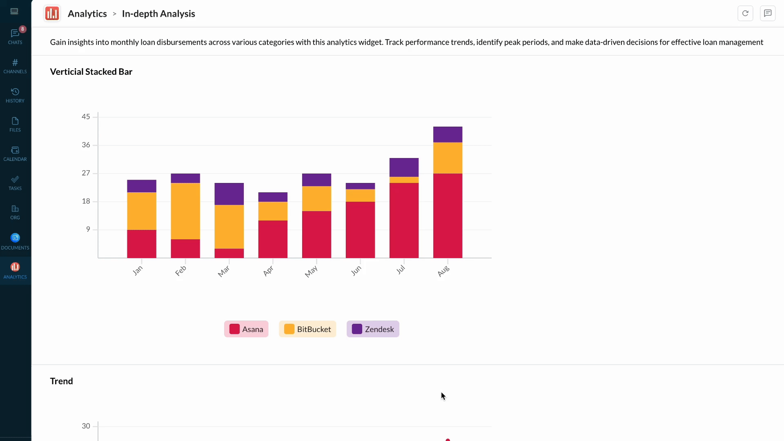
Task: Click the Jan x-axis label
Action: pos(138,270)
